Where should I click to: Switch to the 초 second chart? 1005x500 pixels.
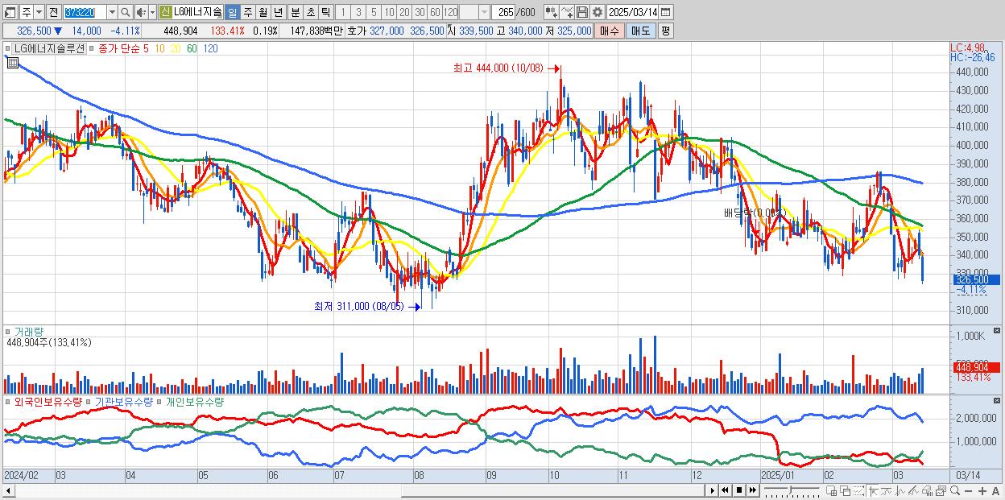(310, 12)
